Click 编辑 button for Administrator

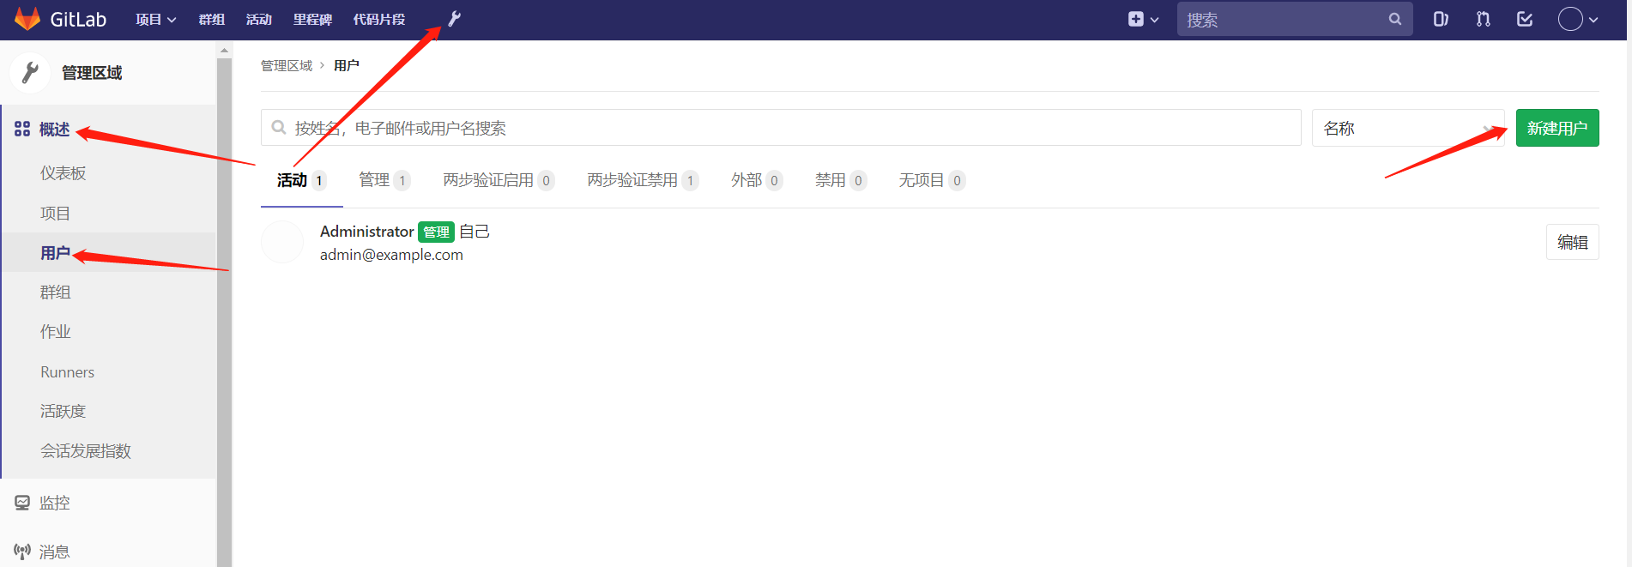tap(1572, 242)
